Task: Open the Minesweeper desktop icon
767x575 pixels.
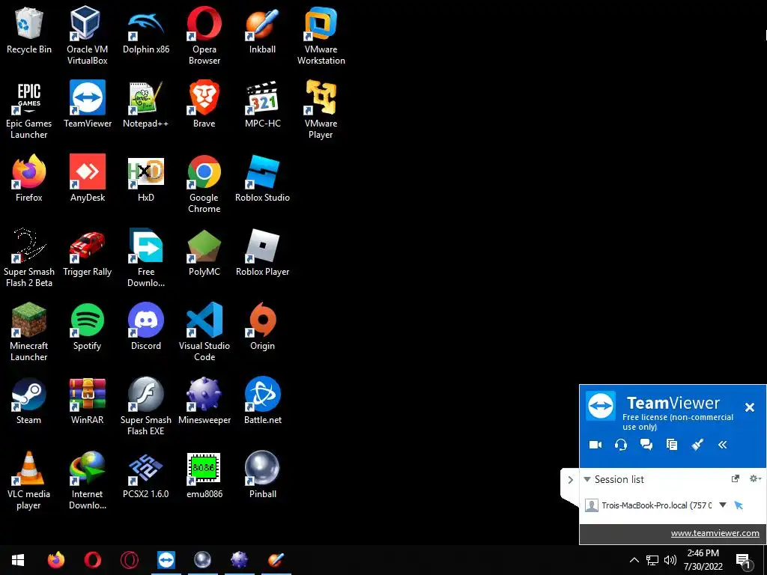Action: tap(204, 401)
